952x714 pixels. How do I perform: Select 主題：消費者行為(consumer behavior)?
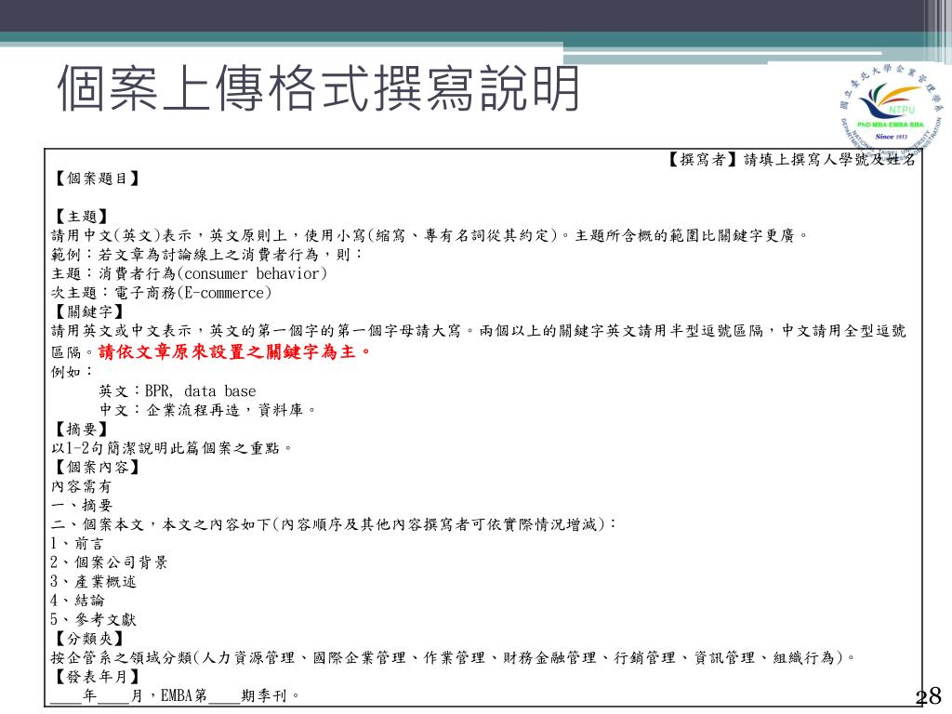pyautogui.click(x=189, y=274)
